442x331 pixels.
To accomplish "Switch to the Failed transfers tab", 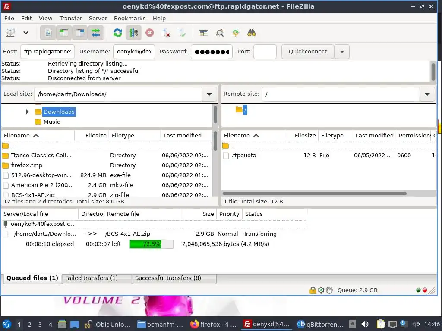I will coord(96,278).
